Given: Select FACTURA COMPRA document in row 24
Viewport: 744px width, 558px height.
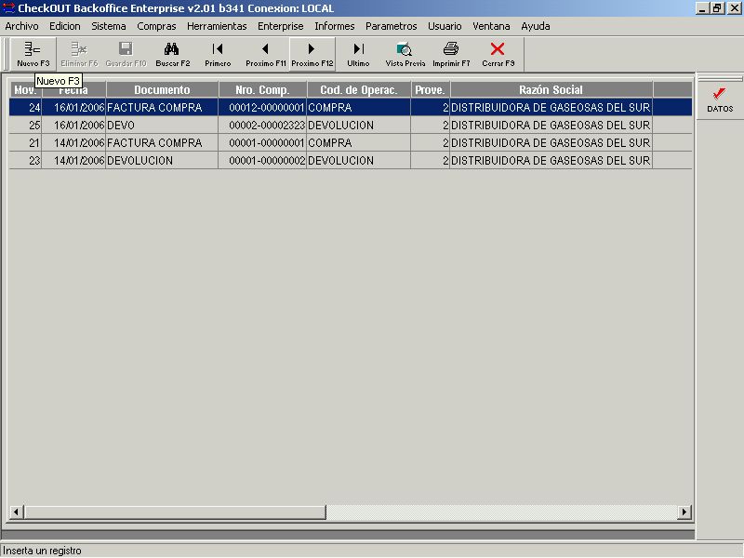Looking at the screenshot, I should [x=162, y=108].
